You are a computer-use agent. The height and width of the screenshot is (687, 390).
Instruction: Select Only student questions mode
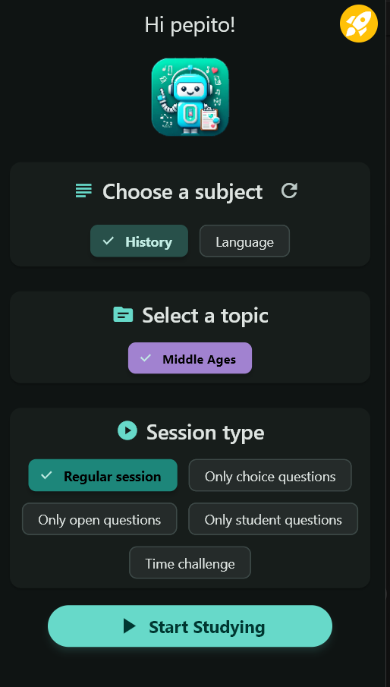click(x=273, y=518)
